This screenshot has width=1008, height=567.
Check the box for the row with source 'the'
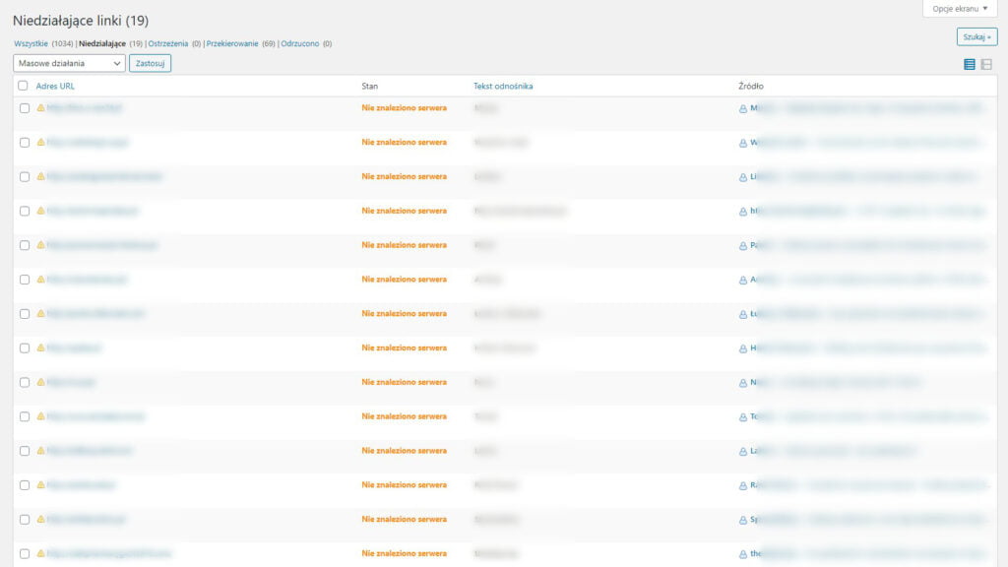25,553
